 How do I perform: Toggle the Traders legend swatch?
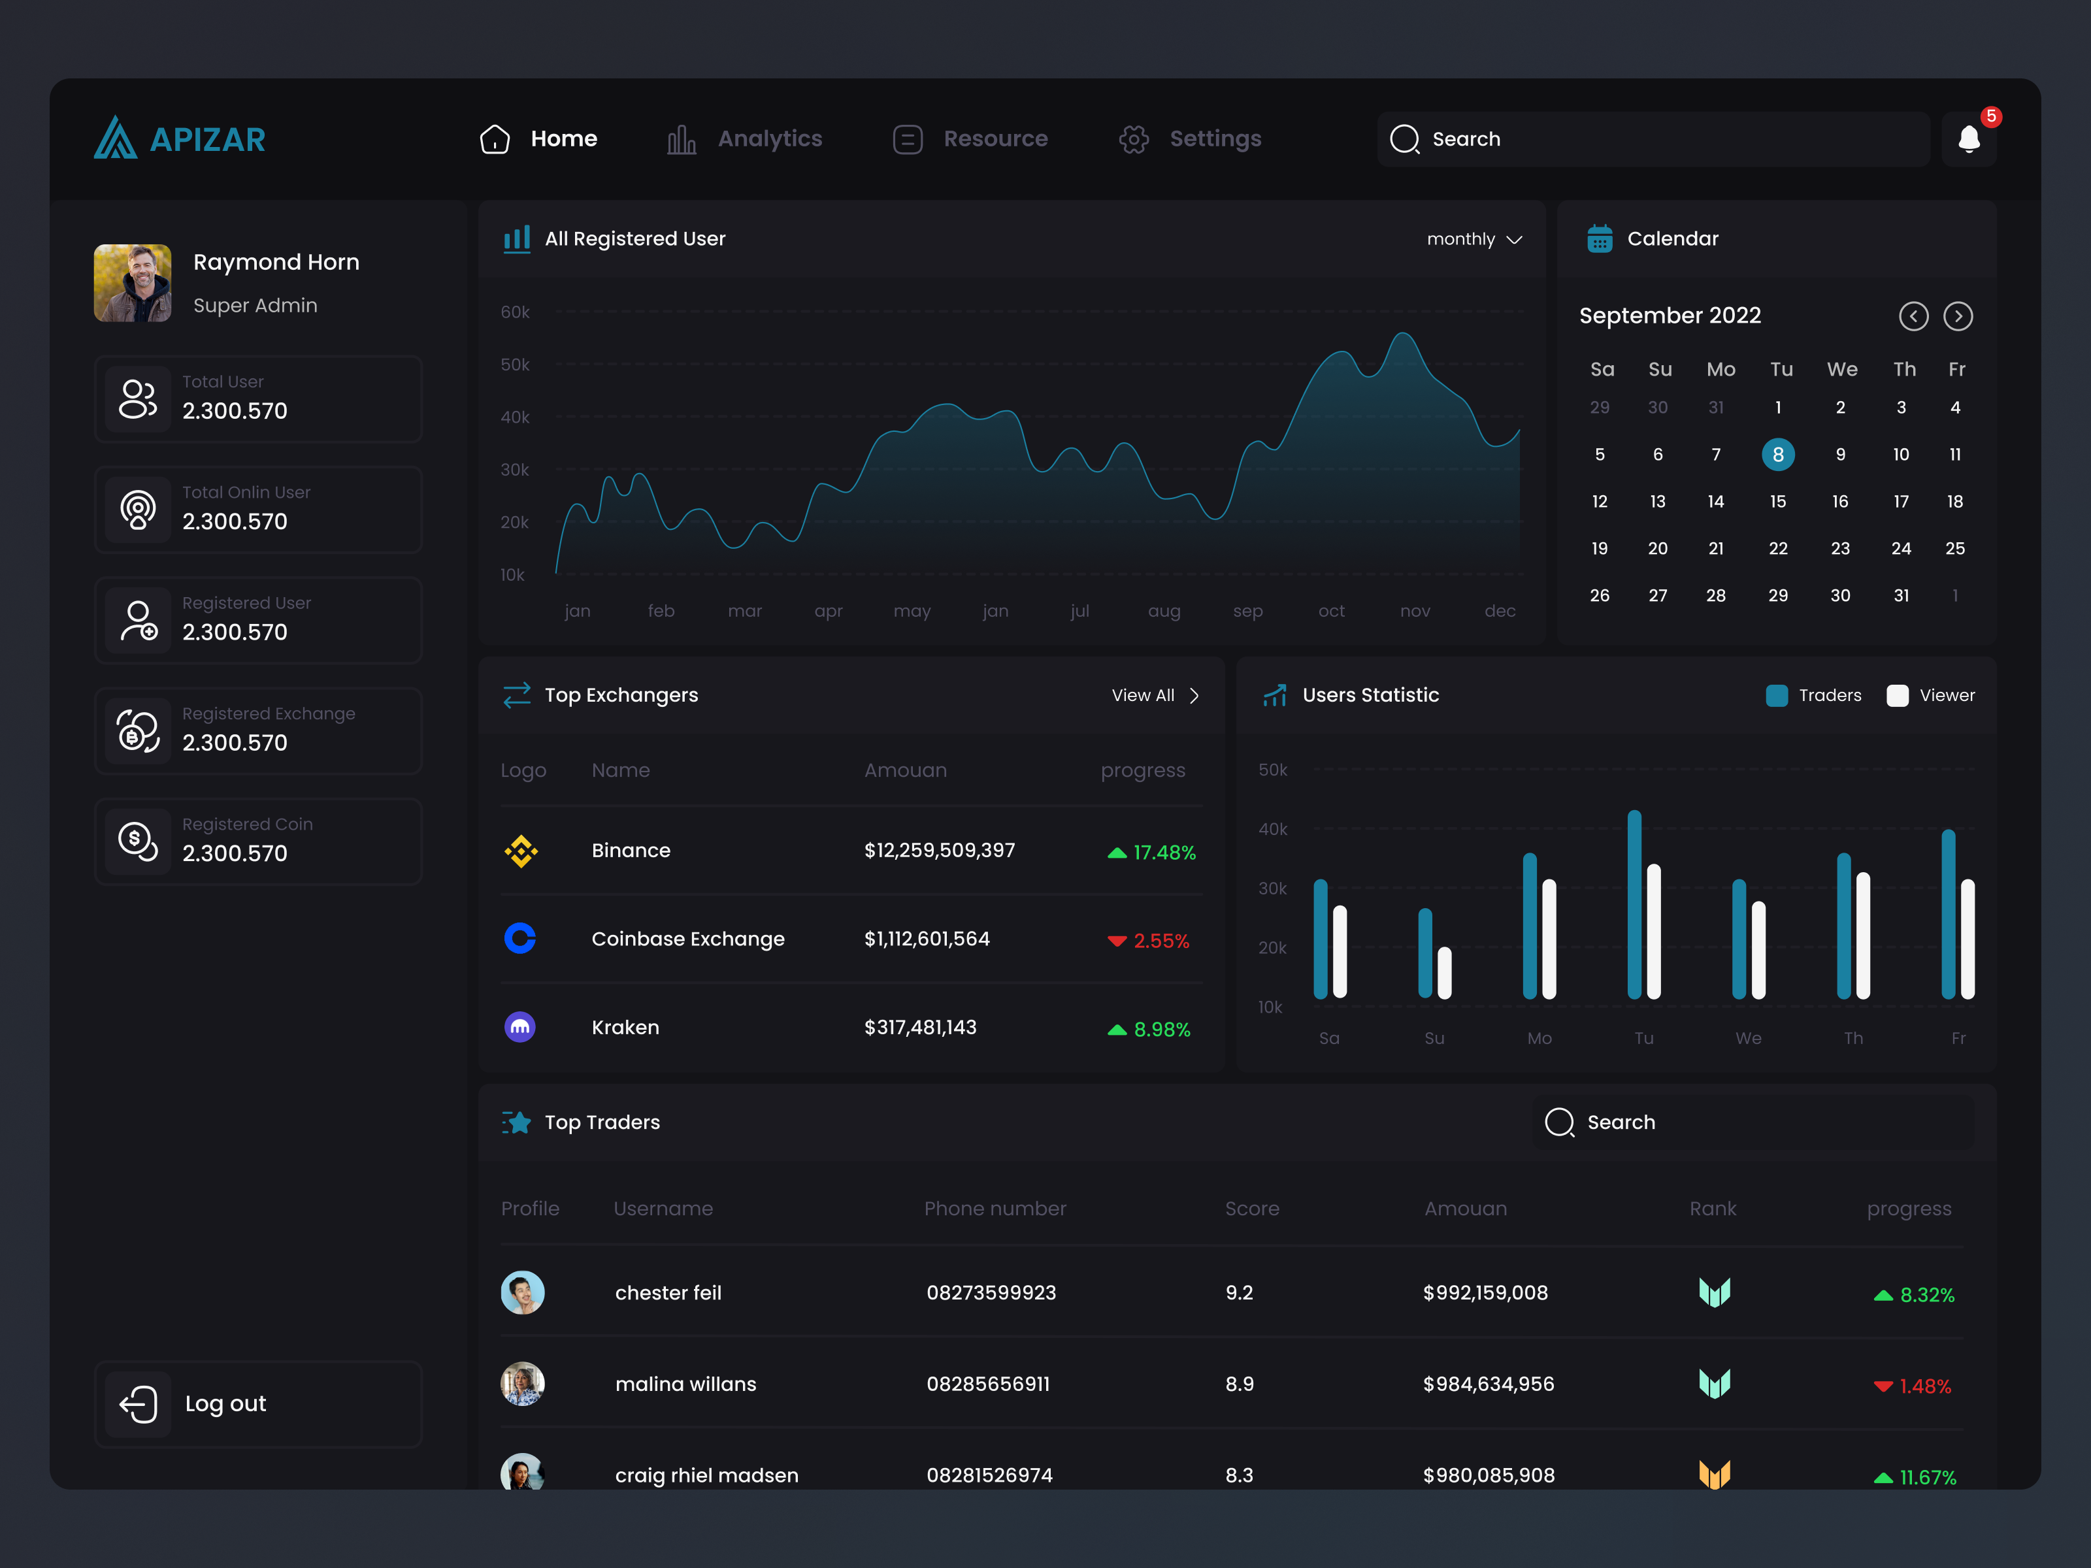tap(1776, 696)
